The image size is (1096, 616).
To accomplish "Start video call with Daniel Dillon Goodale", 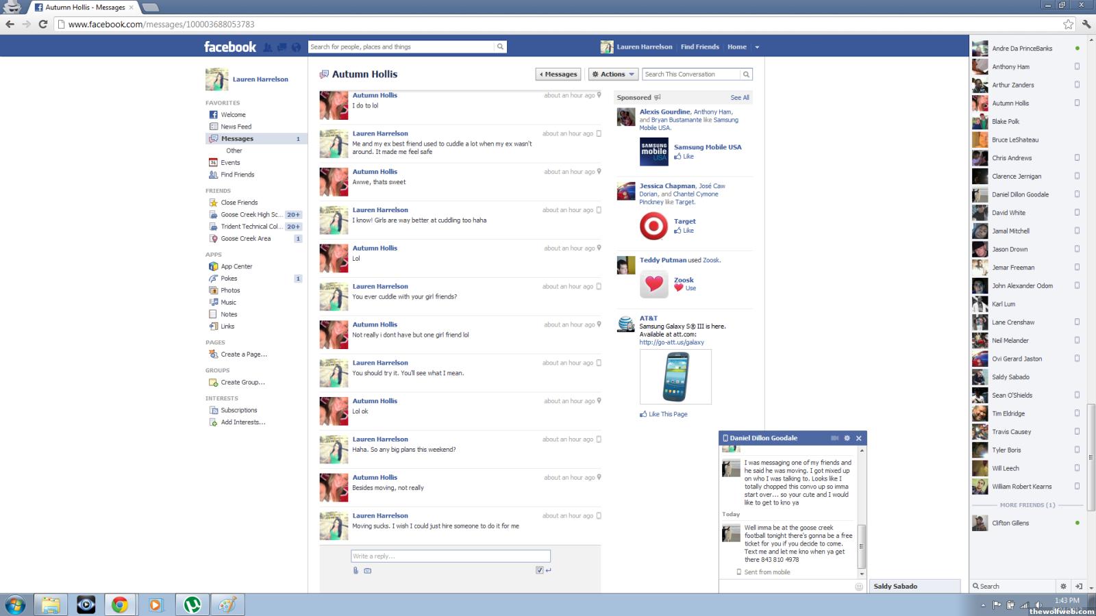I will (834, 438).
